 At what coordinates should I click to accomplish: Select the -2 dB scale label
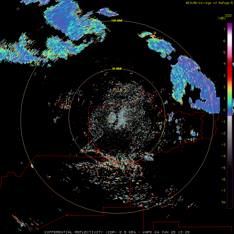point(223,133)
